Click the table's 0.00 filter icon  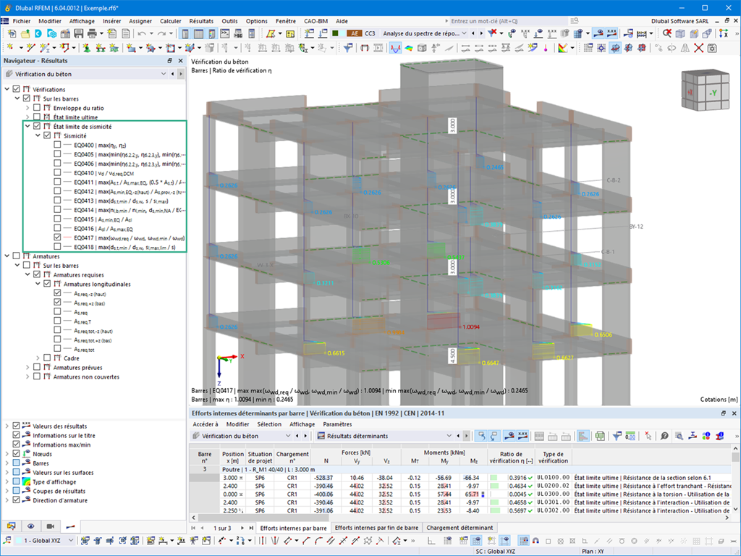[630, 436]
